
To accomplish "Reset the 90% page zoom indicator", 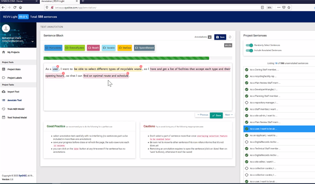I will click(x=269, y=8).
